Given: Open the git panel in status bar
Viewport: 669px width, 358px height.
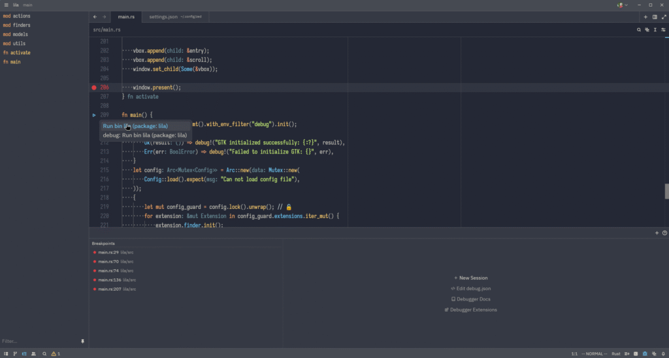Looking at the screenshot, I should (15, 353).
